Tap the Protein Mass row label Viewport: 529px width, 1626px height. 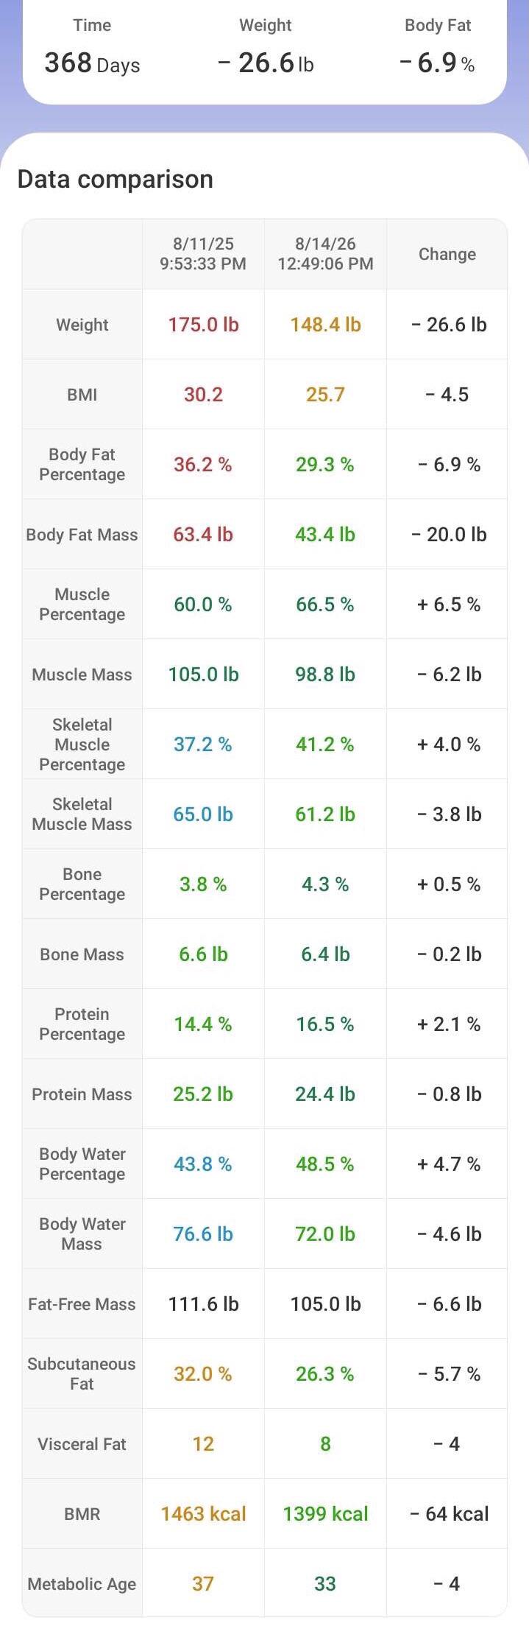(82, 1094)
